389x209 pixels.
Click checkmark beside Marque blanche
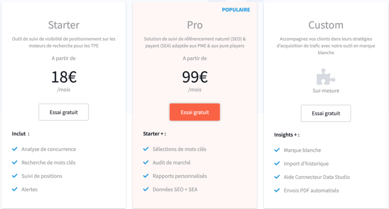277,150
